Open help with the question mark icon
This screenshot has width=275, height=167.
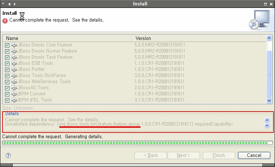point(8,155)
